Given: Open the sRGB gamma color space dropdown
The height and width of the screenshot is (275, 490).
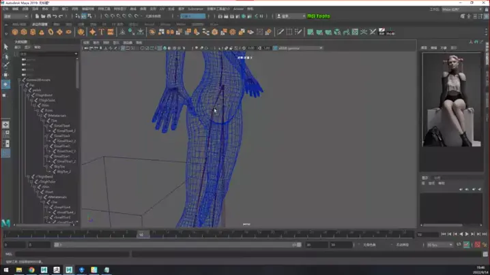Looking at the screenshot, I should point(300,48).
